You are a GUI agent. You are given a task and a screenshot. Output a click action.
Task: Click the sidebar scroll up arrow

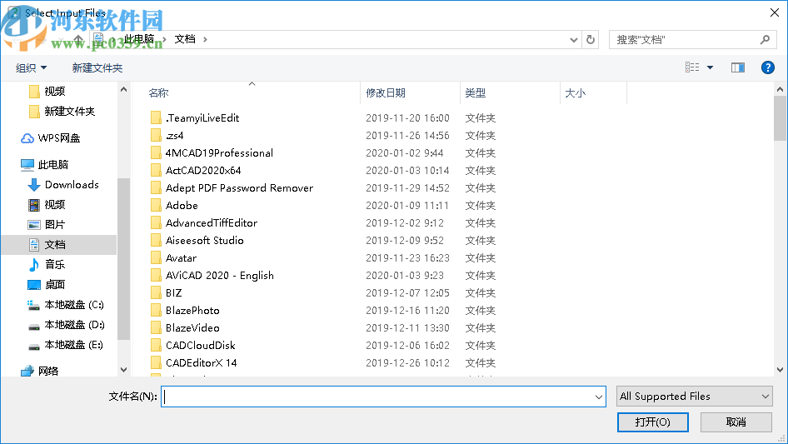click(123, 89)
